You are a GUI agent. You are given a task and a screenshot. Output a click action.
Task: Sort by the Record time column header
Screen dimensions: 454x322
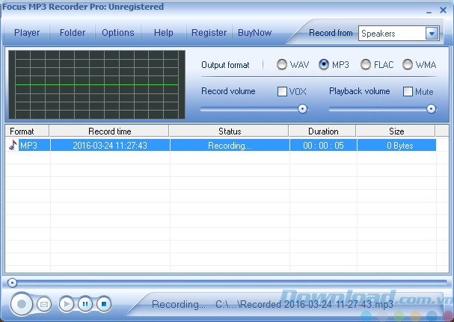[109, 131]
